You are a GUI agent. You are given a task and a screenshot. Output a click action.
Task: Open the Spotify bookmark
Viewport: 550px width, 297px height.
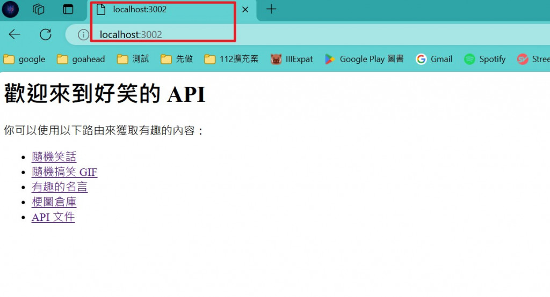point(484,59)
